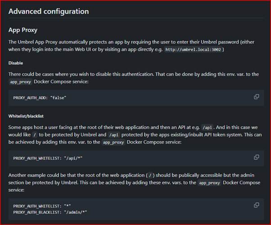Click the http://umbrel.local:3002 URL text
271x225 pixels.
tap(193, 49)
